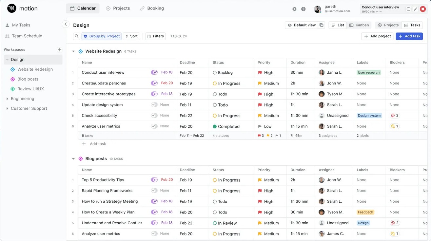Open the settings gear icon
431x241 pixels.
click(294, 9)
